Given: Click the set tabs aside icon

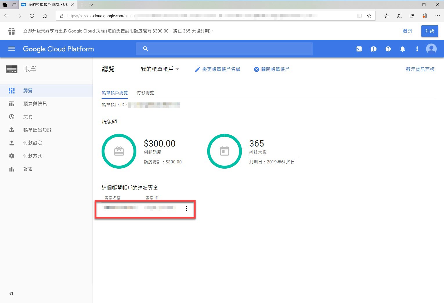Looking at the screenshot, I should click(14, 5).
